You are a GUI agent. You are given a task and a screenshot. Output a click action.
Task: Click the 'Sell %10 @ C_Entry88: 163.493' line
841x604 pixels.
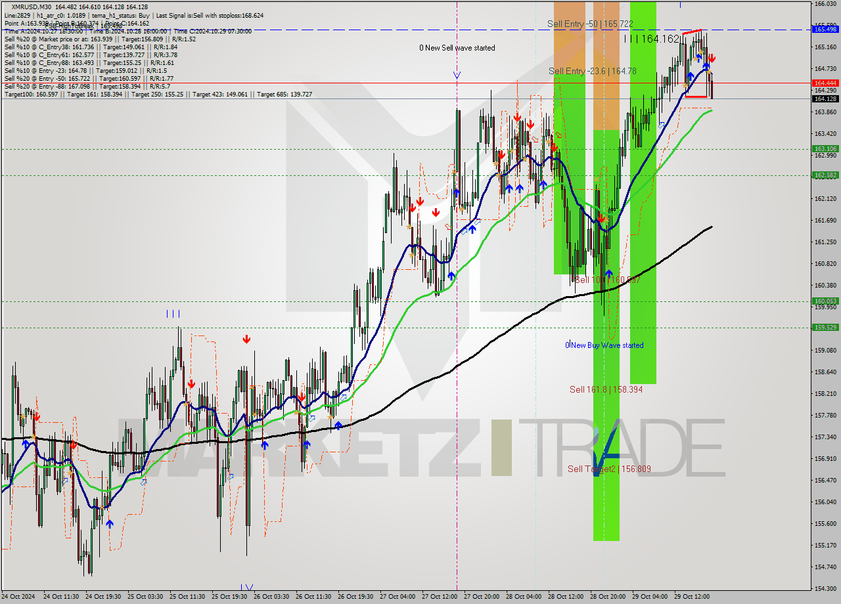click(x=89, y=63)
